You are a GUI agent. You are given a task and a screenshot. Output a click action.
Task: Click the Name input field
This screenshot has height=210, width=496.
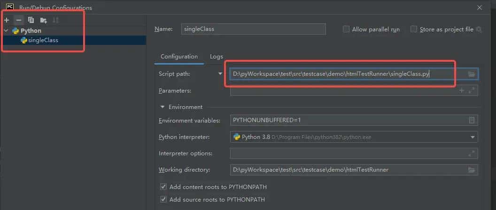pos(253,29)
